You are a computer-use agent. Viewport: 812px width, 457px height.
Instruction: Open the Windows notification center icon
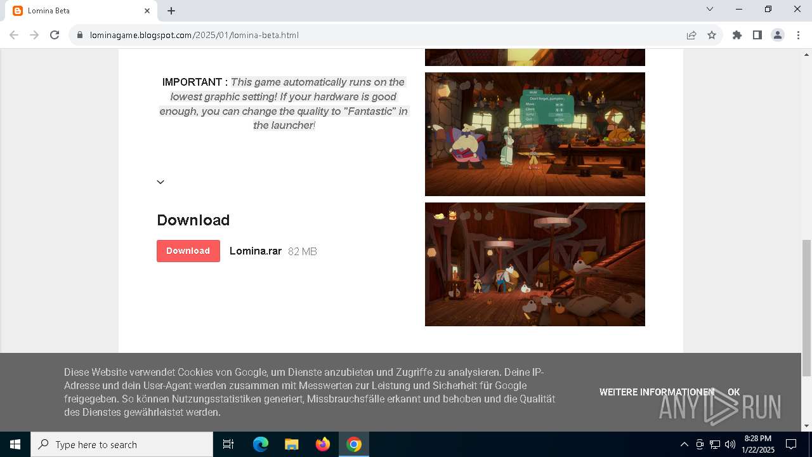[791, 444]
